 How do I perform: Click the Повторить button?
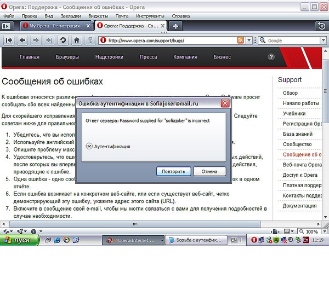click(x=173, y=171)
